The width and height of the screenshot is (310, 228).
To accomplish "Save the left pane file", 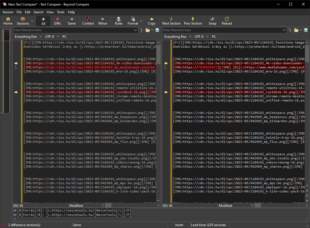I will [x=157, y=30].
